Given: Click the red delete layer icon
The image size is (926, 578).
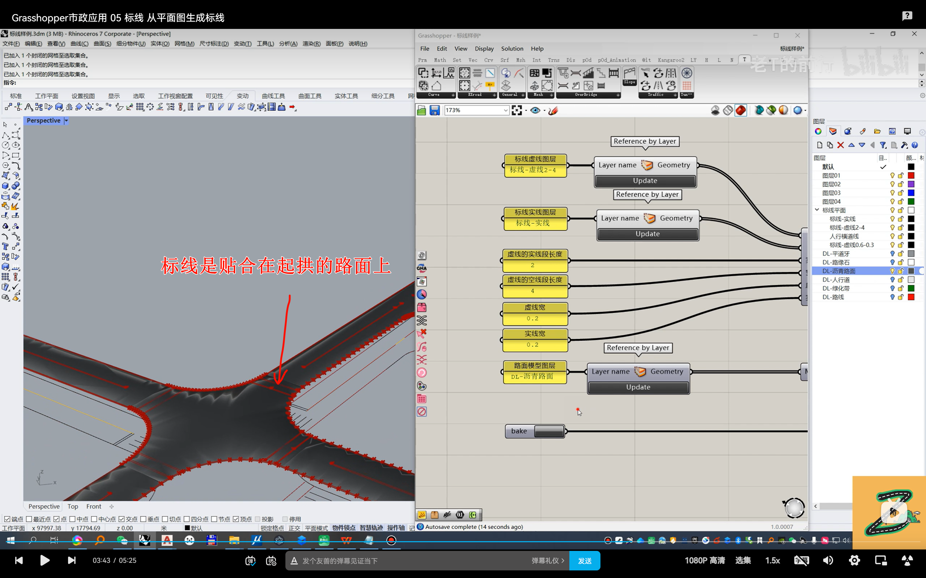Looking at the screenshot, I should click(840, 145).
